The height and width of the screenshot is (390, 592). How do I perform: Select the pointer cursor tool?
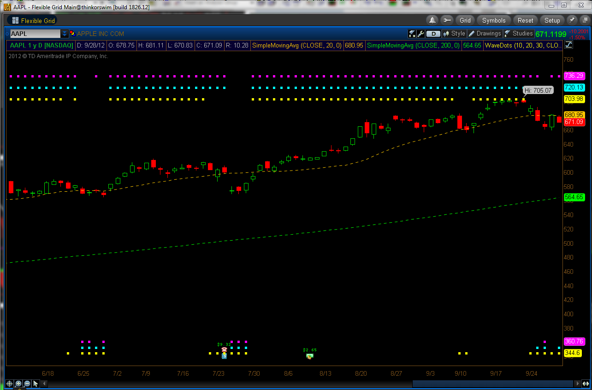[x=36, y=384]
